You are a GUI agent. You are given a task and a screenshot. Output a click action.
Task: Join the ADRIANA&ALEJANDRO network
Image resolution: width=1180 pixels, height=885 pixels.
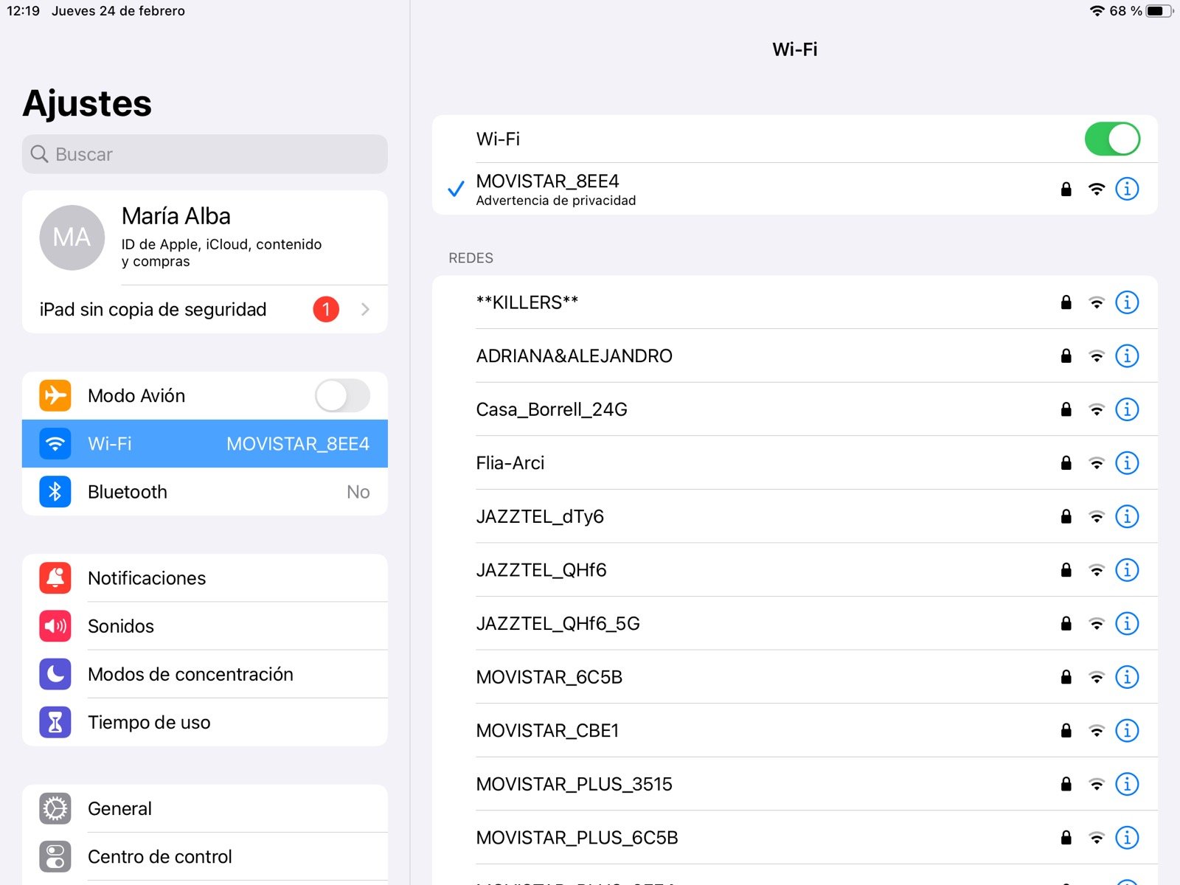coord(795,356)
